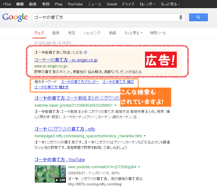Image resolution: width=217 pixels, height=187 pixels.
Task: Open 地図 in the top black bar
Action: click(x=46, y=4)
